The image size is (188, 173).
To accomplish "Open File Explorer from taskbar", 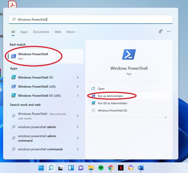I will [91, 168].
